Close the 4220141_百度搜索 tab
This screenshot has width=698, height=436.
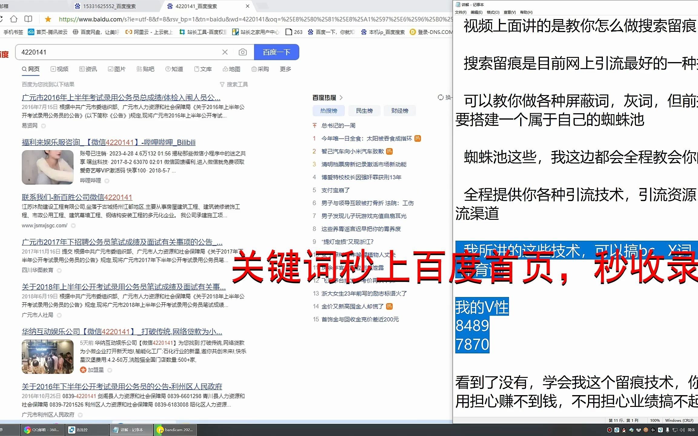(248, 6)
